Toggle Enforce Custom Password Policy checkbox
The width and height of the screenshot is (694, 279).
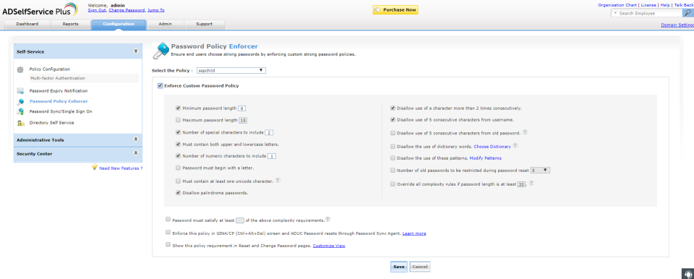[160, 85]
